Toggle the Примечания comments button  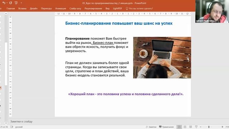coord(166,127)
